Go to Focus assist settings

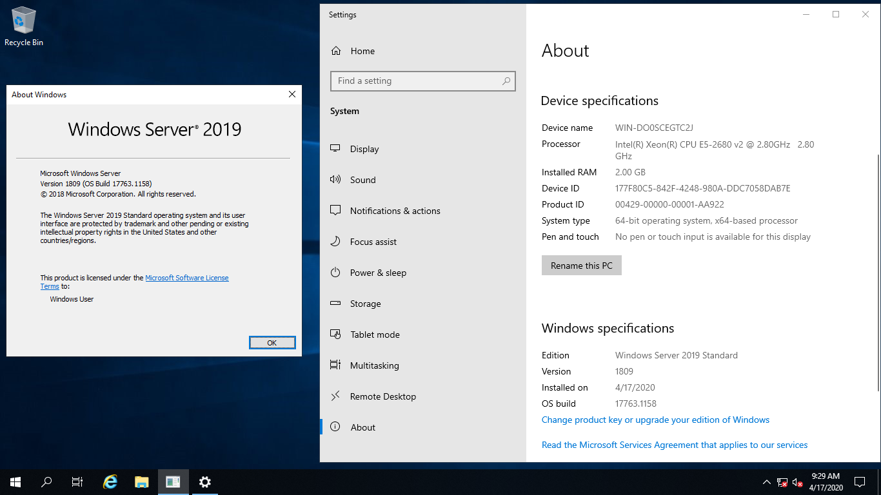423,242
